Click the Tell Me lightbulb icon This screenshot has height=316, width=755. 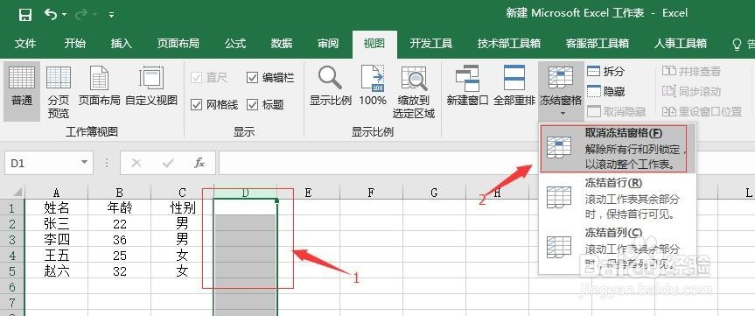[x=737, y=45]
